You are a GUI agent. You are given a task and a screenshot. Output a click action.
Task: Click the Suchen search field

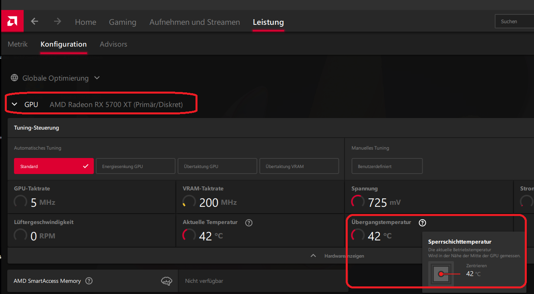514,22
